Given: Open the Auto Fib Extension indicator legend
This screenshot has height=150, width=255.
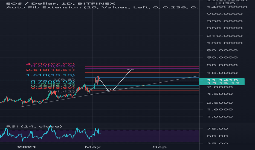Looking at the screenshot, I should click(x=102, y=7).
